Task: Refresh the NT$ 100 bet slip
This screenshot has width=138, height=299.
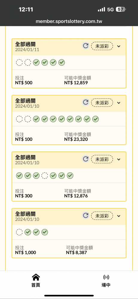Action: coord(86,102)
